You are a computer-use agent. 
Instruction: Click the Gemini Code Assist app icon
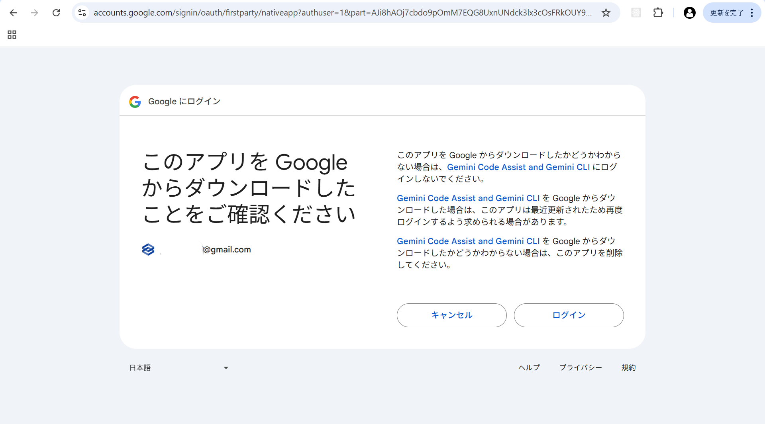coord(148,250)
